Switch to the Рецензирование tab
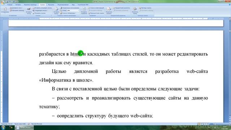The image size is (231, 130). coord(63,5)
